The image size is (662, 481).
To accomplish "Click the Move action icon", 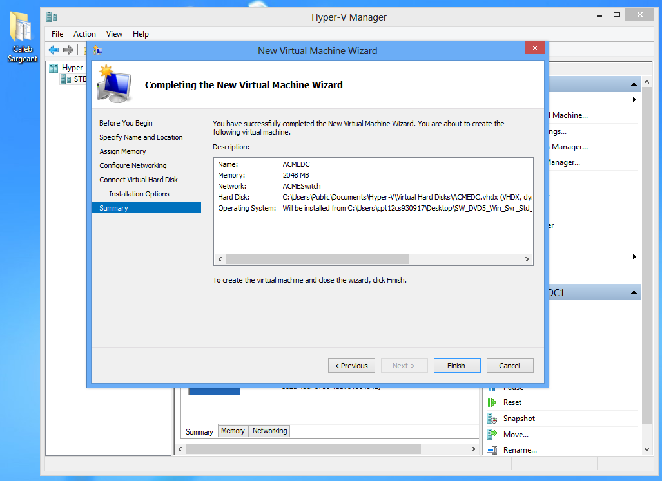I will 492,434.
